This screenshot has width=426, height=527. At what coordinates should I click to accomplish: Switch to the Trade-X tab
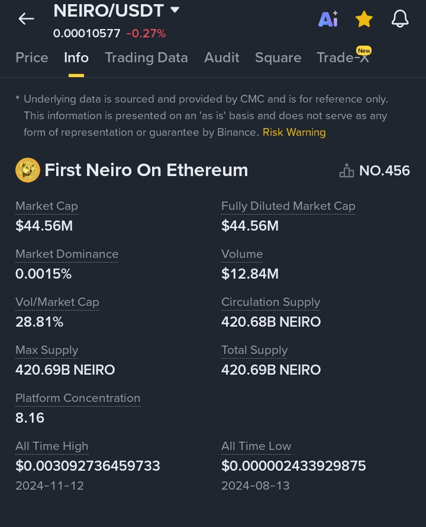tap(343, 58)
